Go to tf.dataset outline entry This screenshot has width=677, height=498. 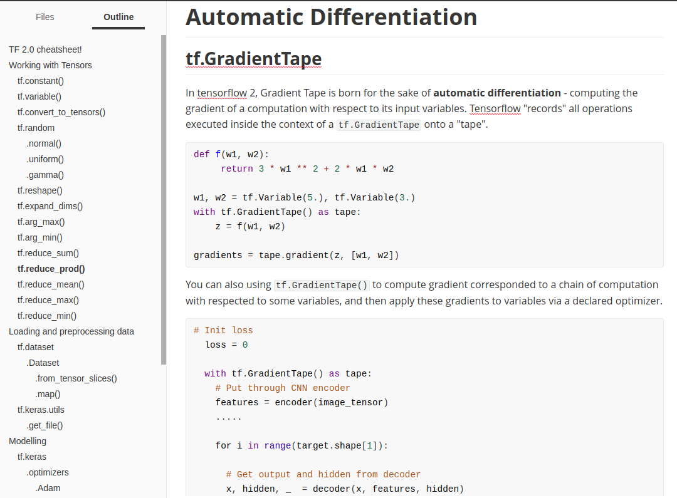click(35, 347)
